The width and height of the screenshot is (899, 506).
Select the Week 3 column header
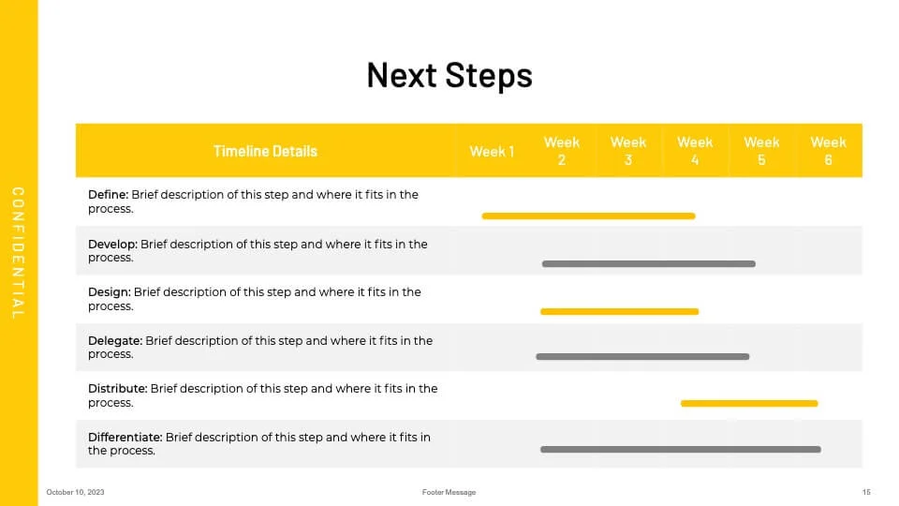click(x=628, y=151)
